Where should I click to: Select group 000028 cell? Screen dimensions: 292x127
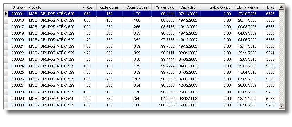(18, 92)
